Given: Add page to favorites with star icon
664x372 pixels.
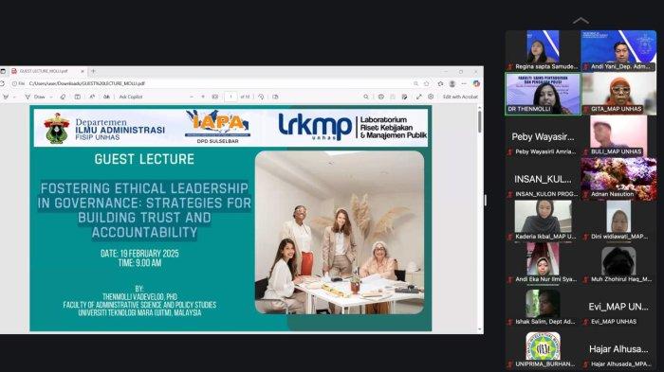Looking at the screenshot, I should [427, 83].
